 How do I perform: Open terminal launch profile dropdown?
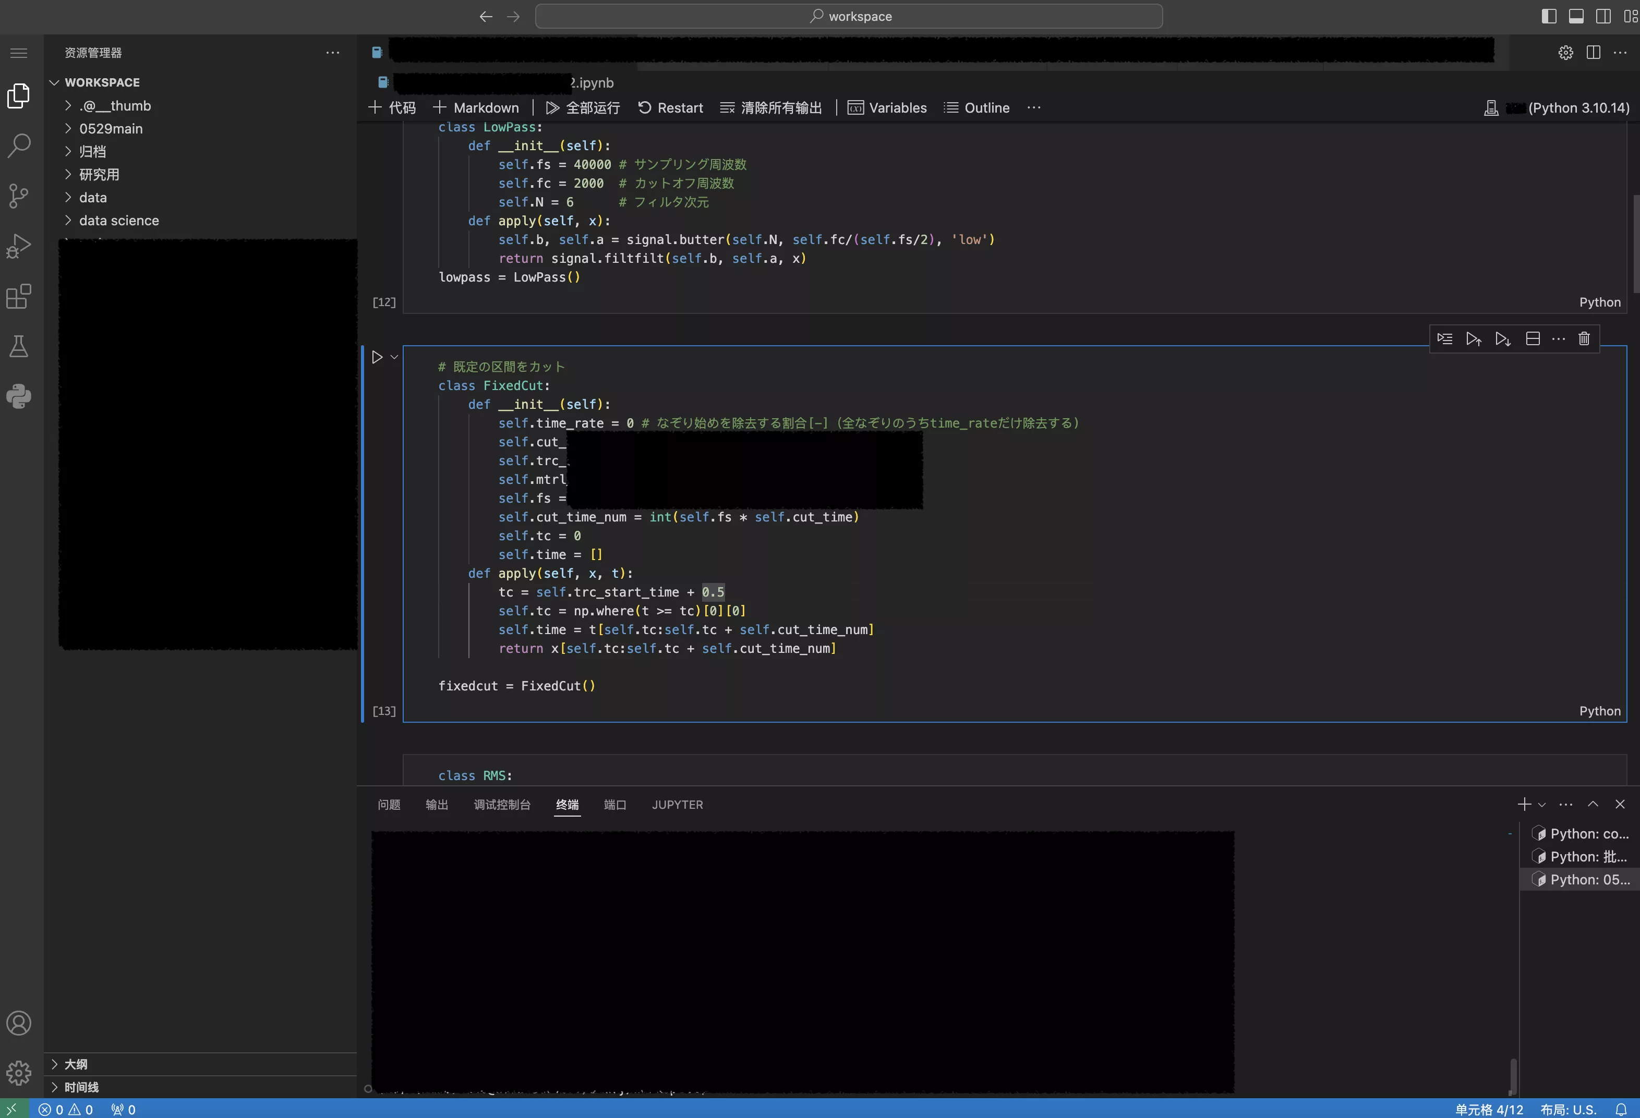1541,804
